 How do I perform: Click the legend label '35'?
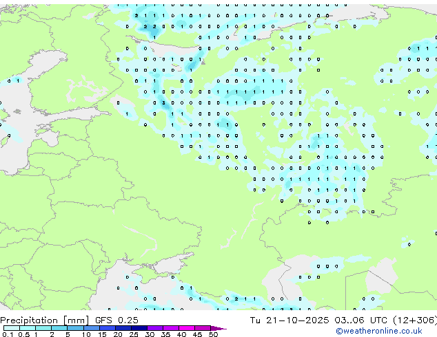[165, 334]
